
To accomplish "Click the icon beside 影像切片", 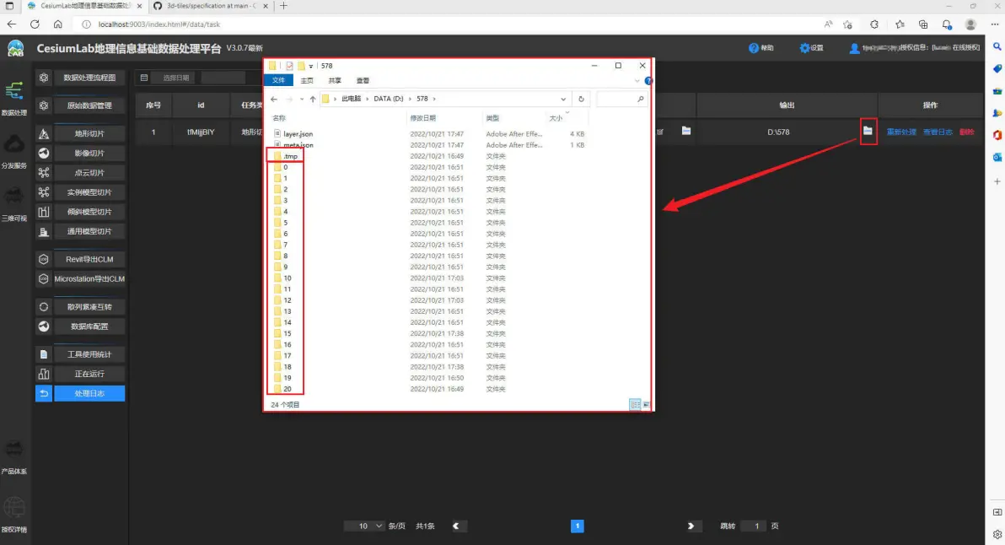I will click(x=44, y=154).
